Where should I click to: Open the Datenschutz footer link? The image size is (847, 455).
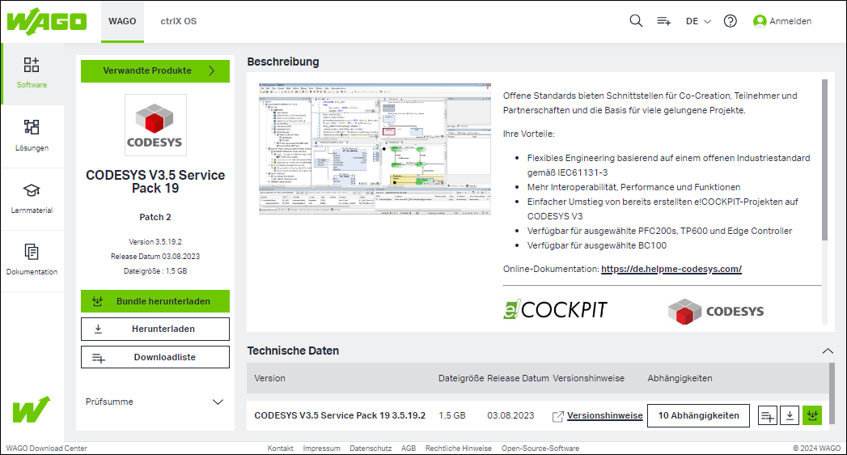371,448
